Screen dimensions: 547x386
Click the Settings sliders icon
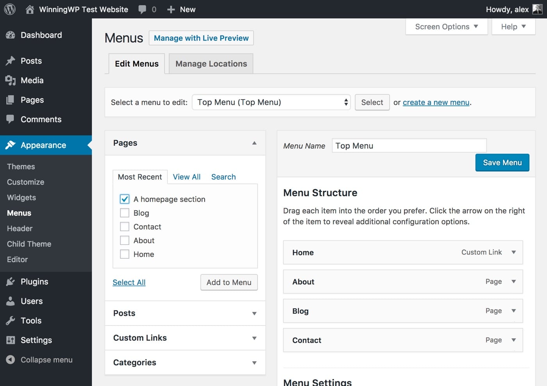11,340
